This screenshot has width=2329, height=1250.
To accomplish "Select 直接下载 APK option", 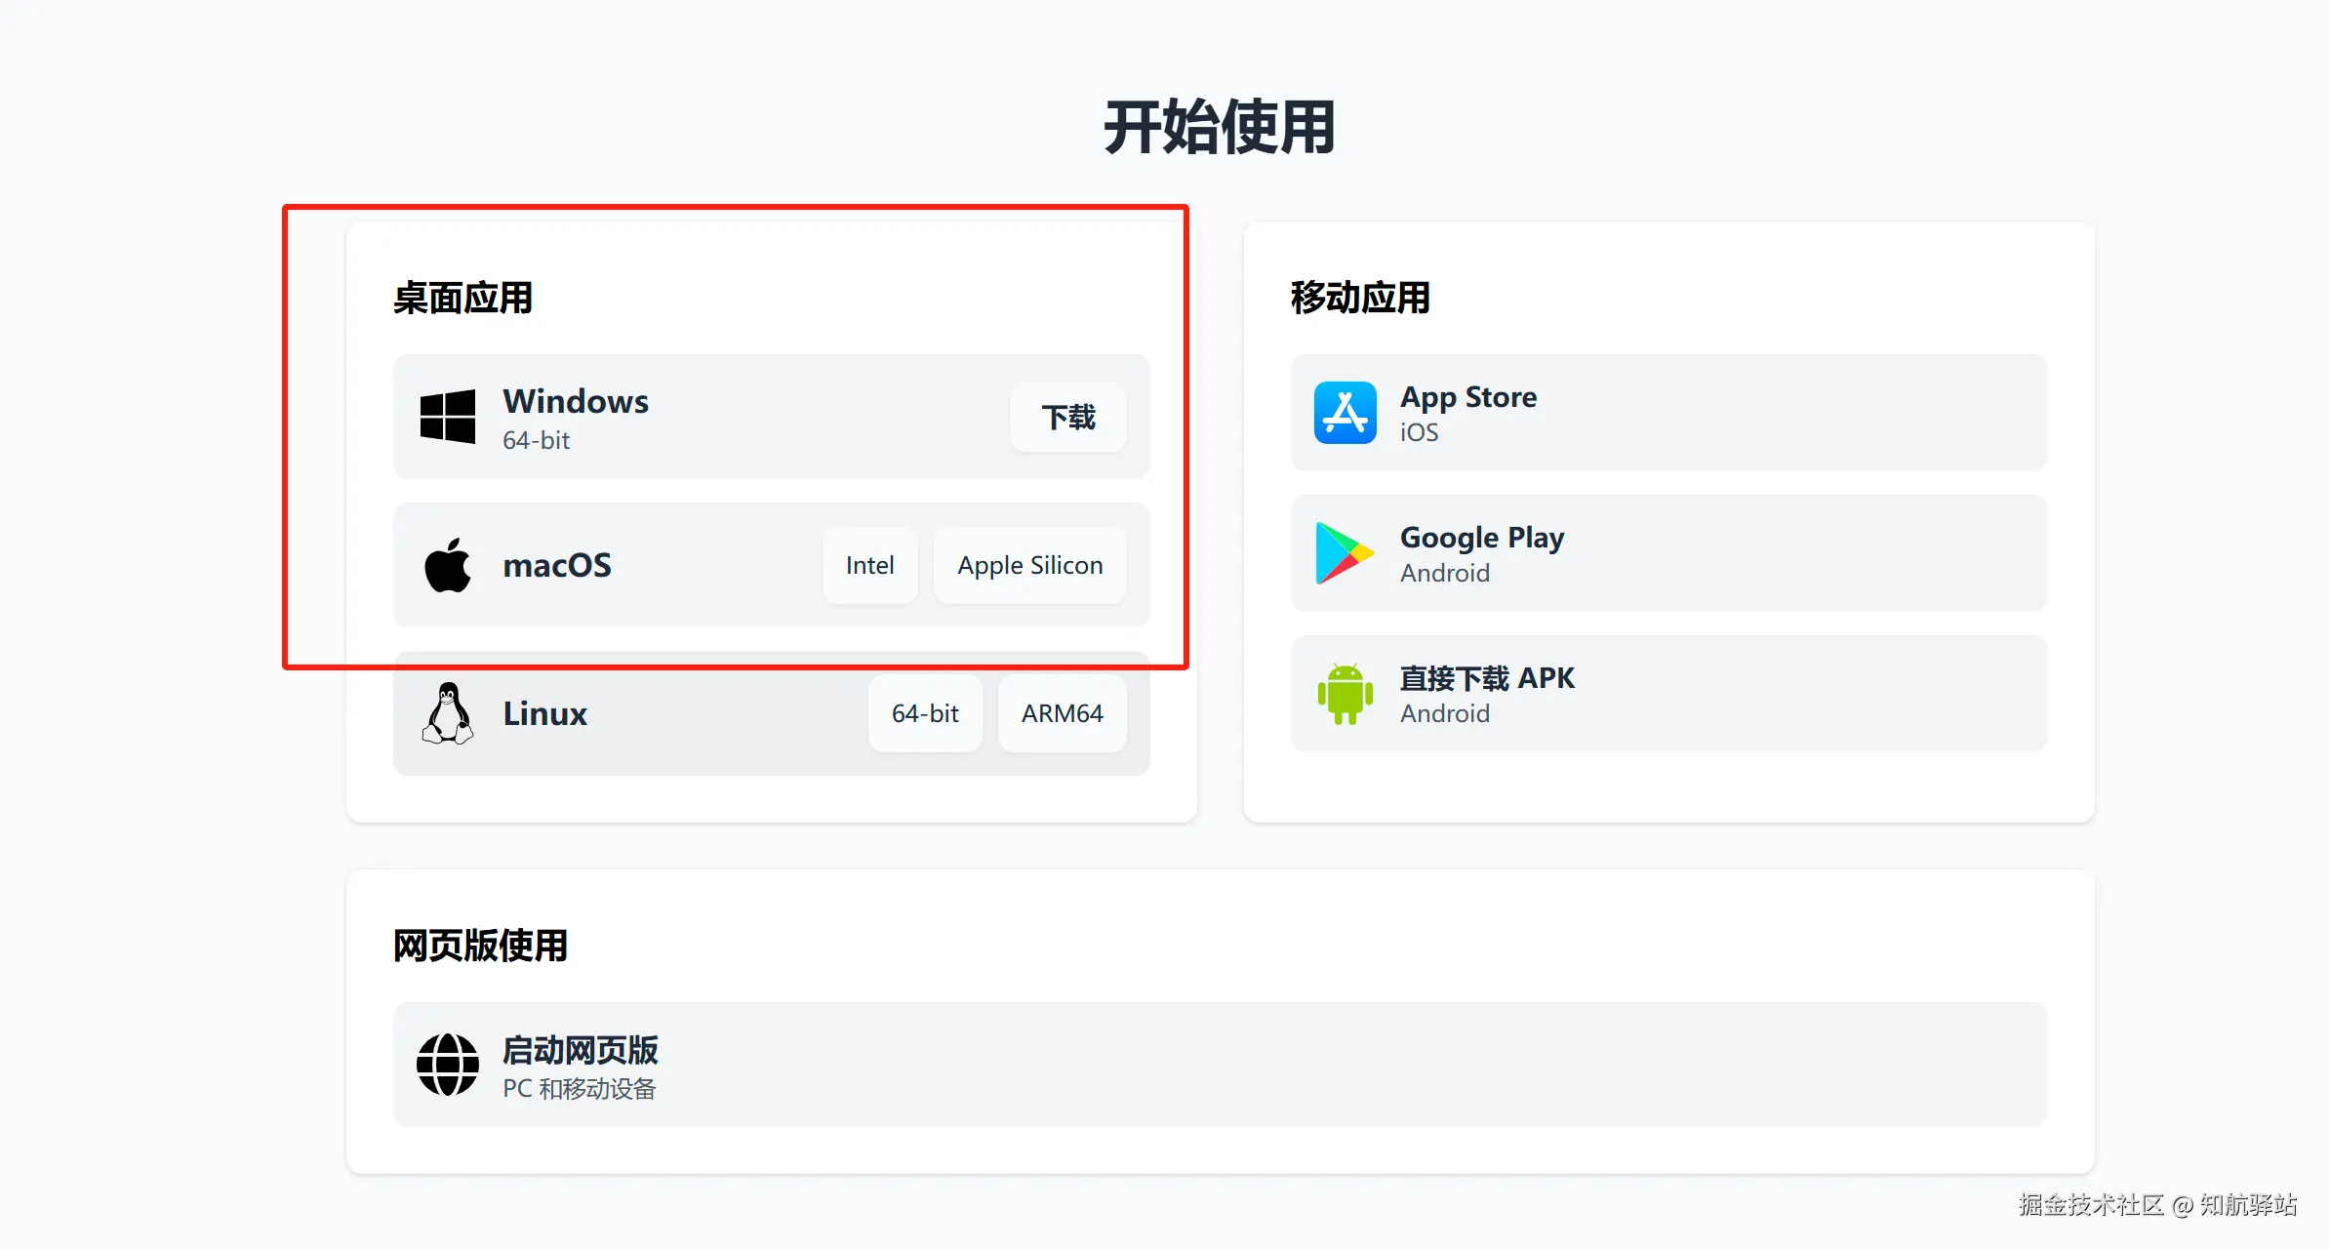I will [x=1486, y=679].
